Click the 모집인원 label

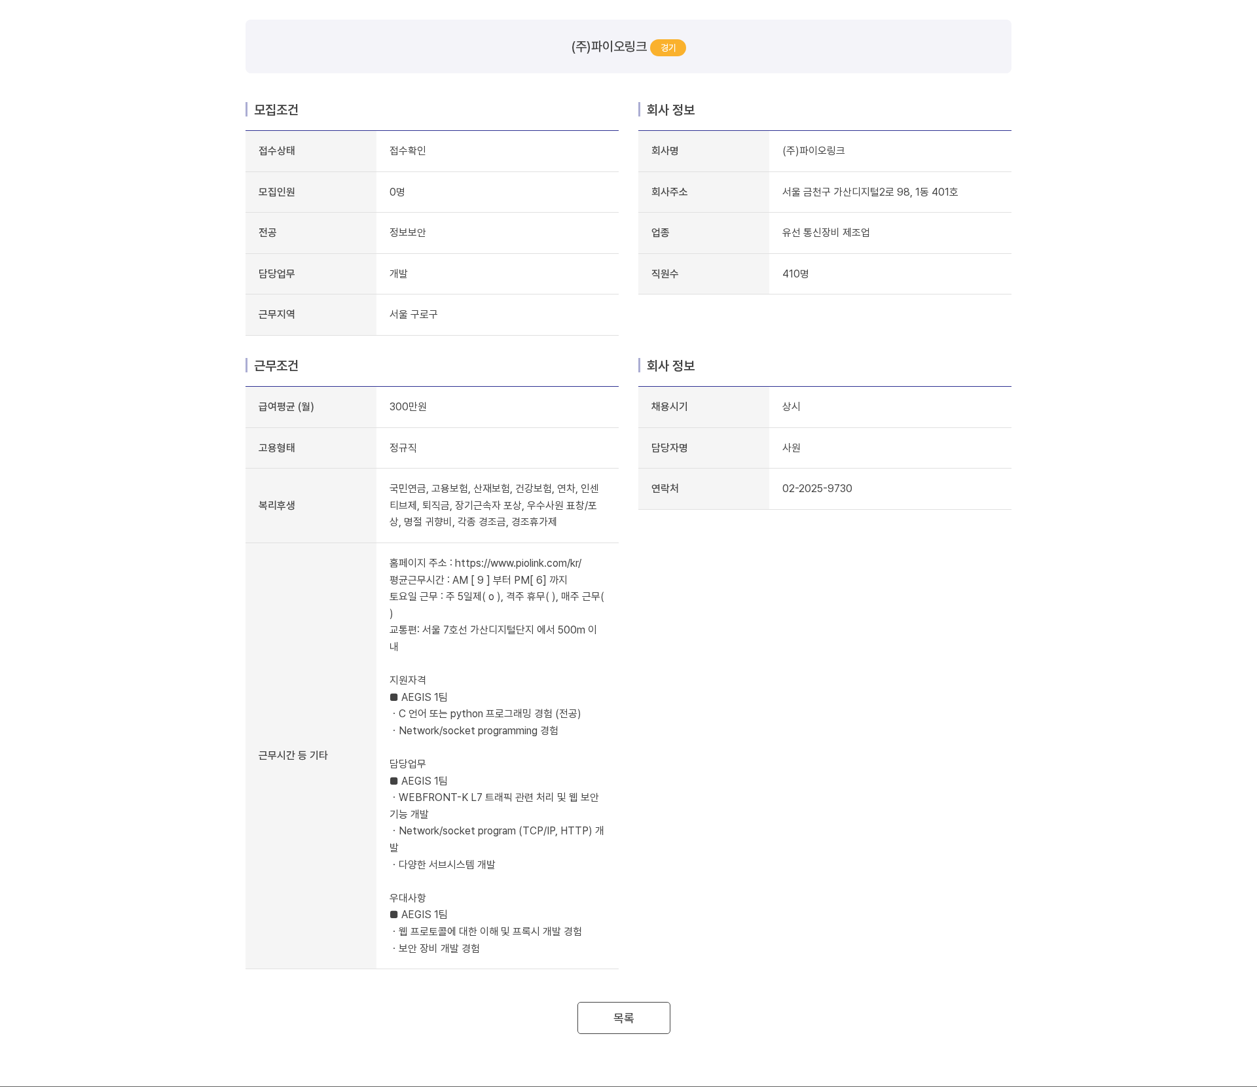pos(276,192)
